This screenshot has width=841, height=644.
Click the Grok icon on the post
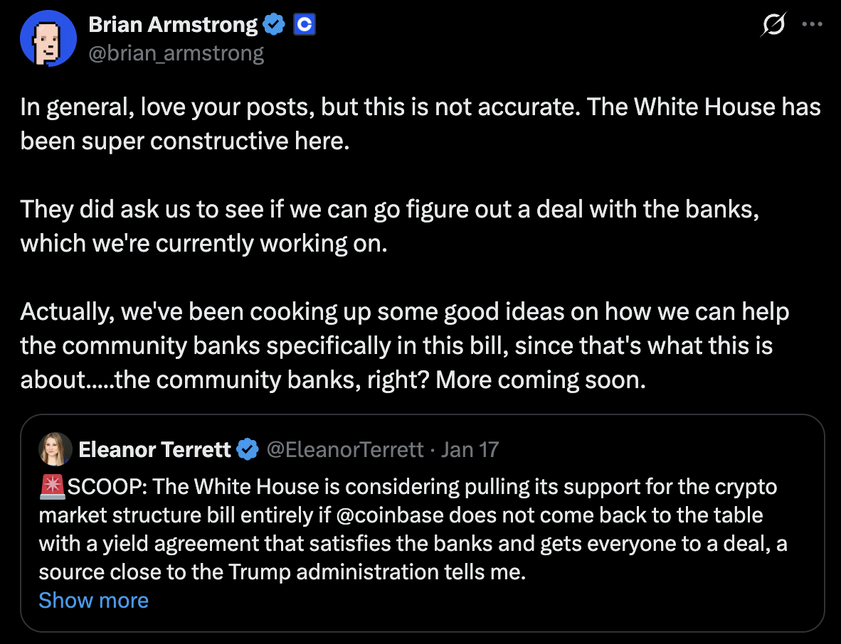tap(773, 26)
